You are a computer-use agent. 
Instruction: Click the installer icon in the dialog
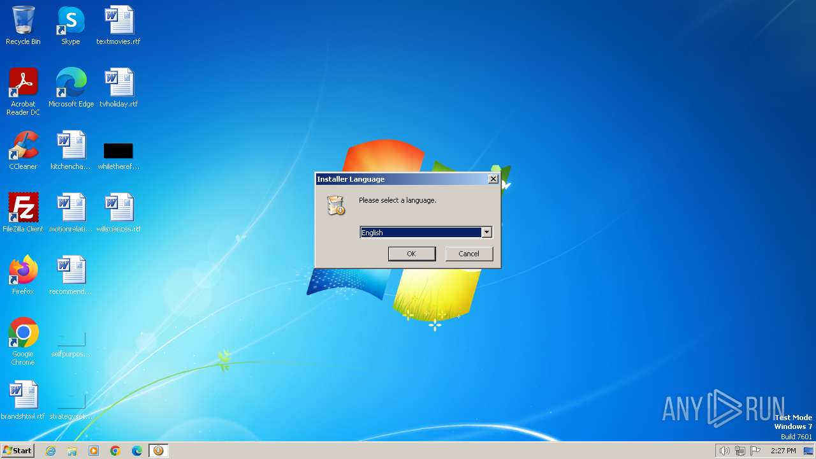click(335, 205)
